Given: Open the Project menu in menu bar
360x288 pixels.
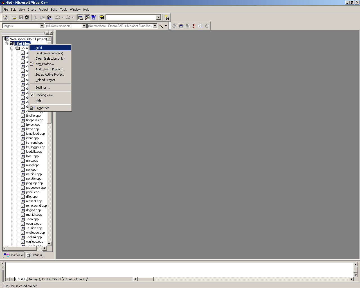Looking at the screenshot, I should pos(43,10).
